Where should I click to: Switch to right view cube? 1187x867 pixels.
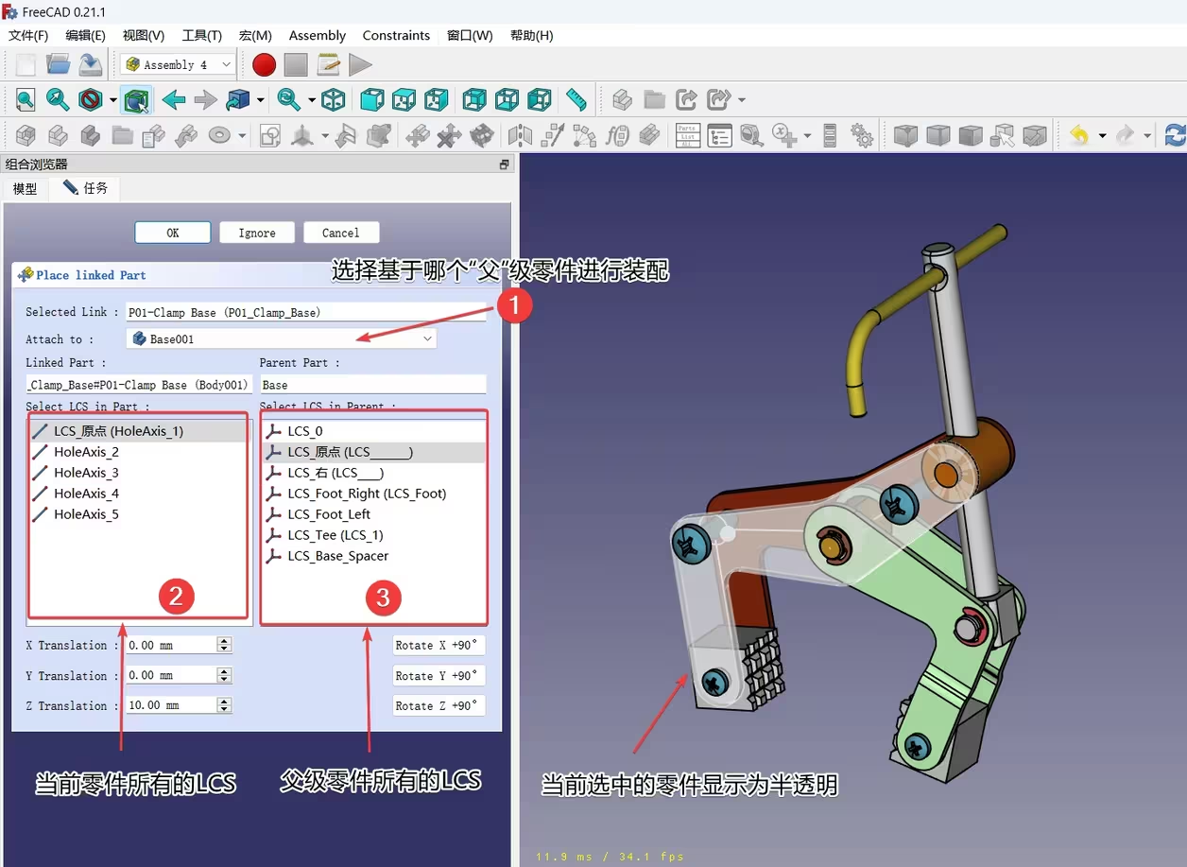pos(437,99)
